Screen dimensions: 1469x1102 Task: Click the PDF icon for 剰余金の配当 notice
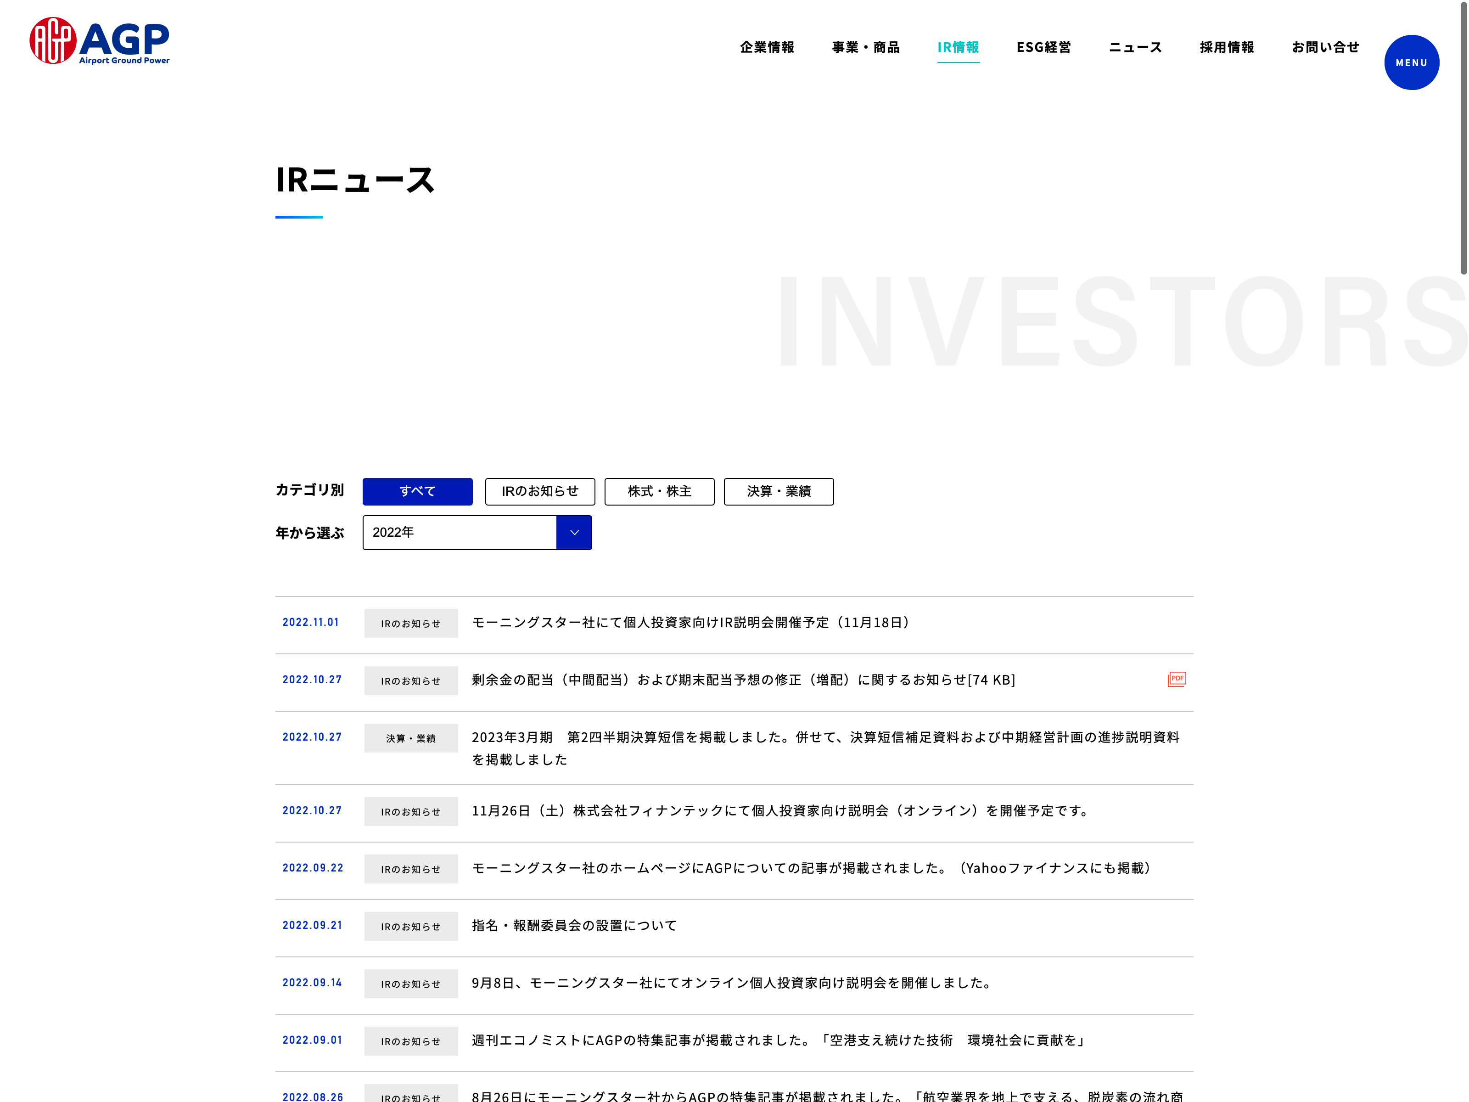coord(1176,679)
